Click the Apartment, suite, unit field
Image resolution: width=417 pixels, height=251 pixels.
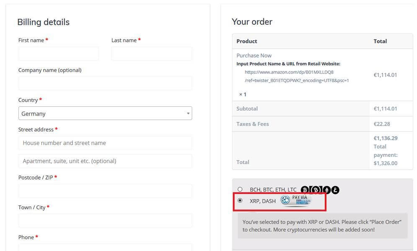105,161
